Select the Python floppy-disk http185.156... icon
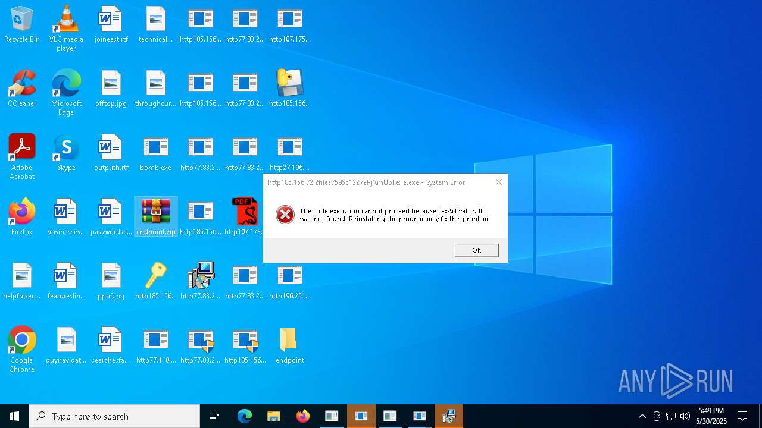The width and height of the screenshot is (762, 428). (x=290, y=89)
